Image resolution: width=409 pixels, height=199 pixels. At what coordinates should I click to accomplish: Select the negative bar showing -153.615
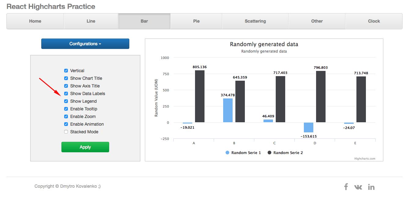[x=308, y=127]
